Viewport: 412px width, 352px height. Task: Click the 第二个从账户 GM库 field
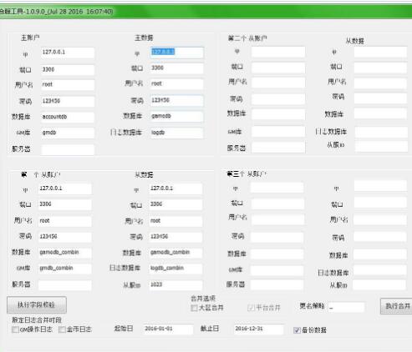[278, 132]
